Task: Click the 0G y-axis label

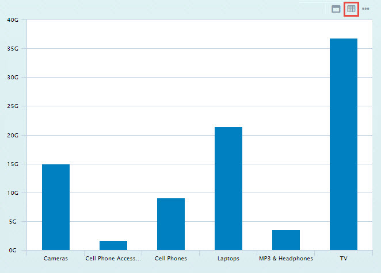Action: coord(14,251)
